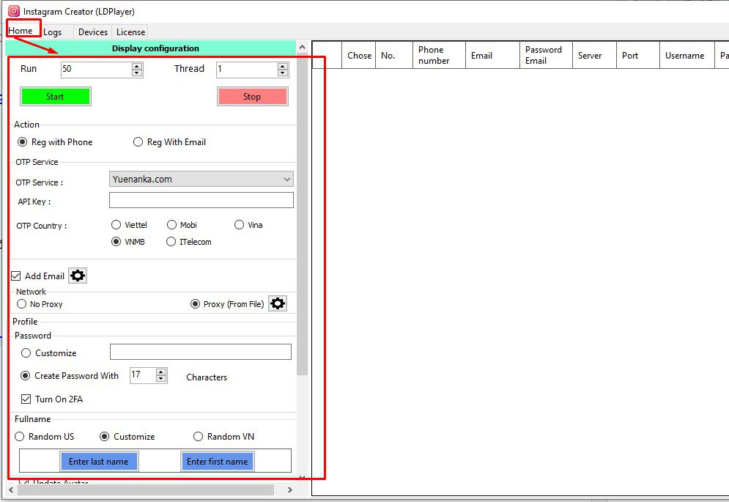The width and height of the screenshot is (729, 502).
Task: Click the Username column header
Action: tap(687, 56)
